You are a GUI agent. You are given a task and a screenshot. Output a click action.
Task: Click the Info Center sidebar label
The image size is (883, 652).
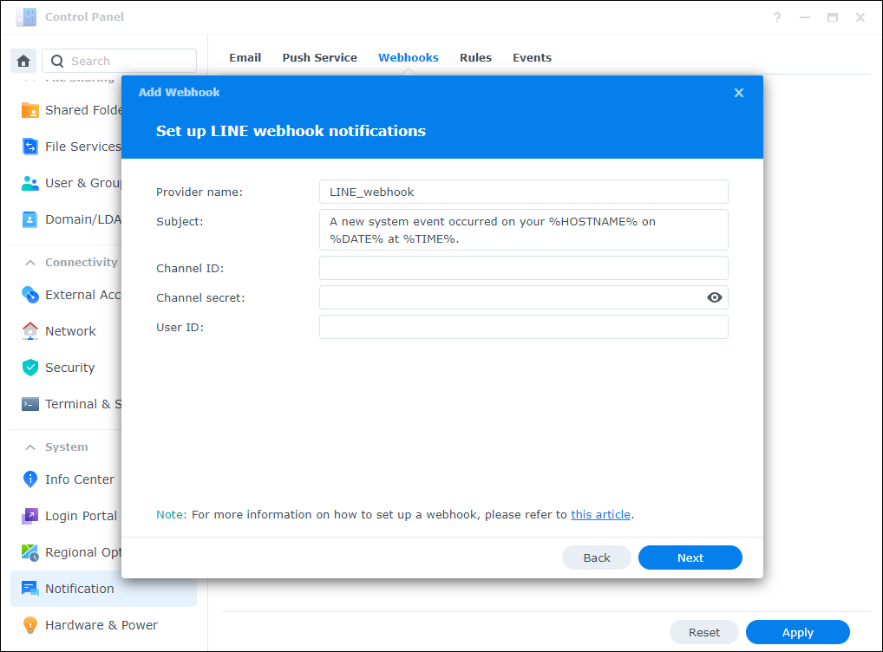pyautogui.click(x=80, y=479)
